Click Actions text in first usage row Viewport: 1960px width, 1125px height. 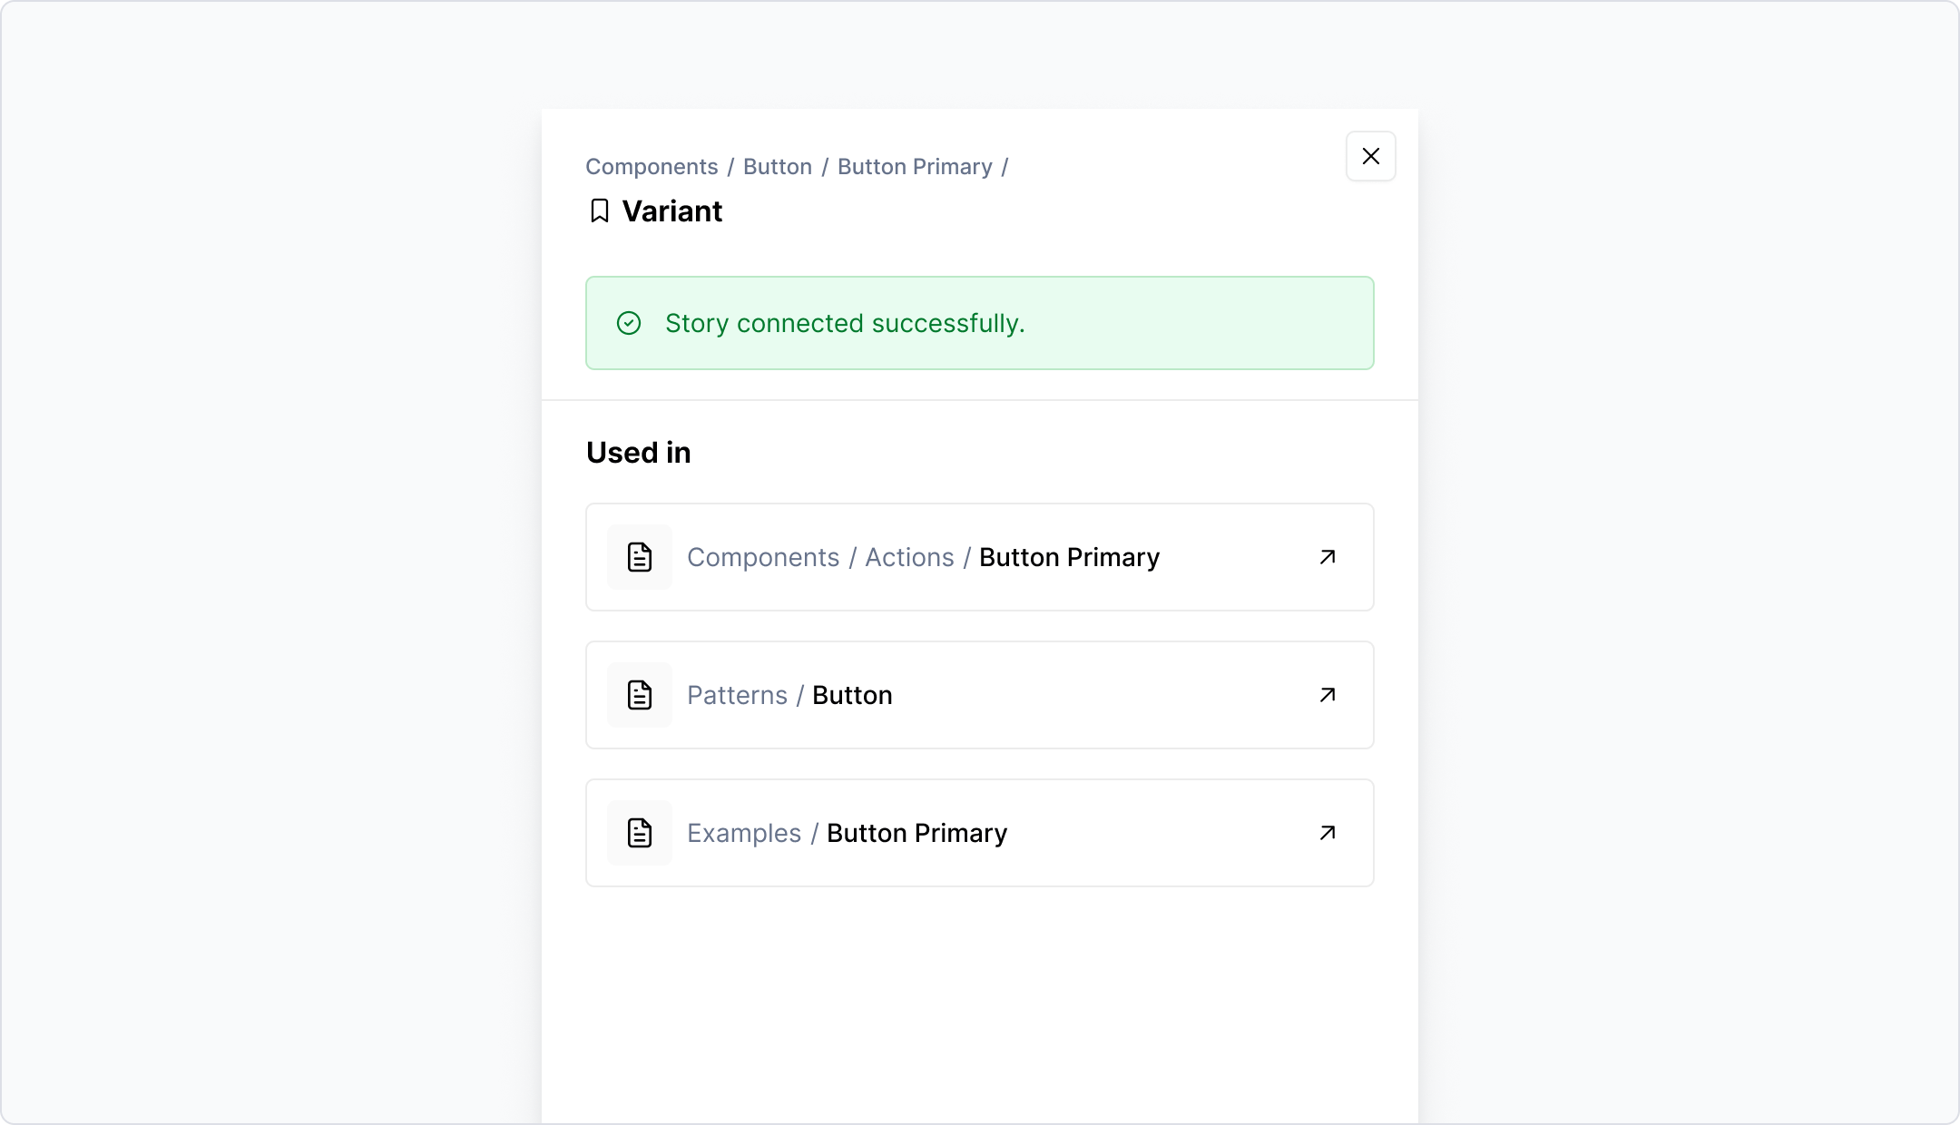[x=909, y=557]
